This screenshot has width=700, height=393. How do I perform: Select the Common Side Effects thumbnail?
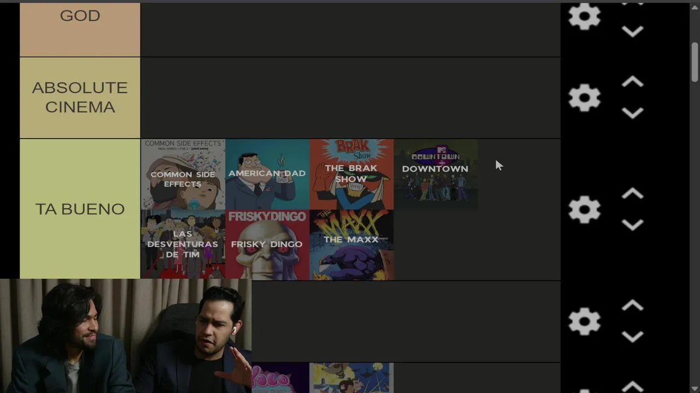(x=183, y=174)
